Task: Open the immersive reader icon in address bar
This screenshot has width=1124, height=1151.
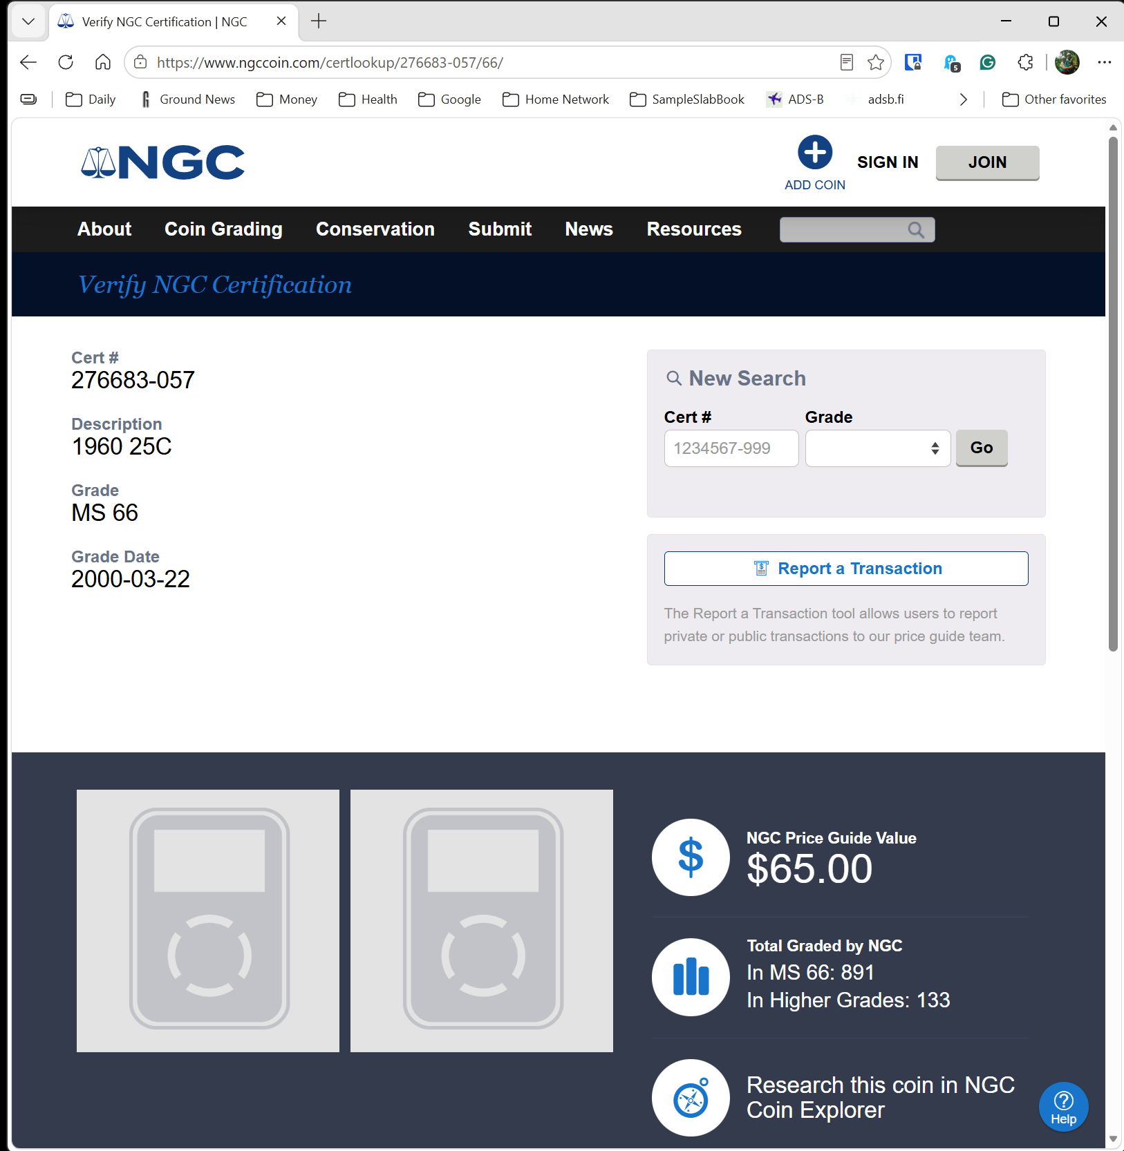Action: 846,62
